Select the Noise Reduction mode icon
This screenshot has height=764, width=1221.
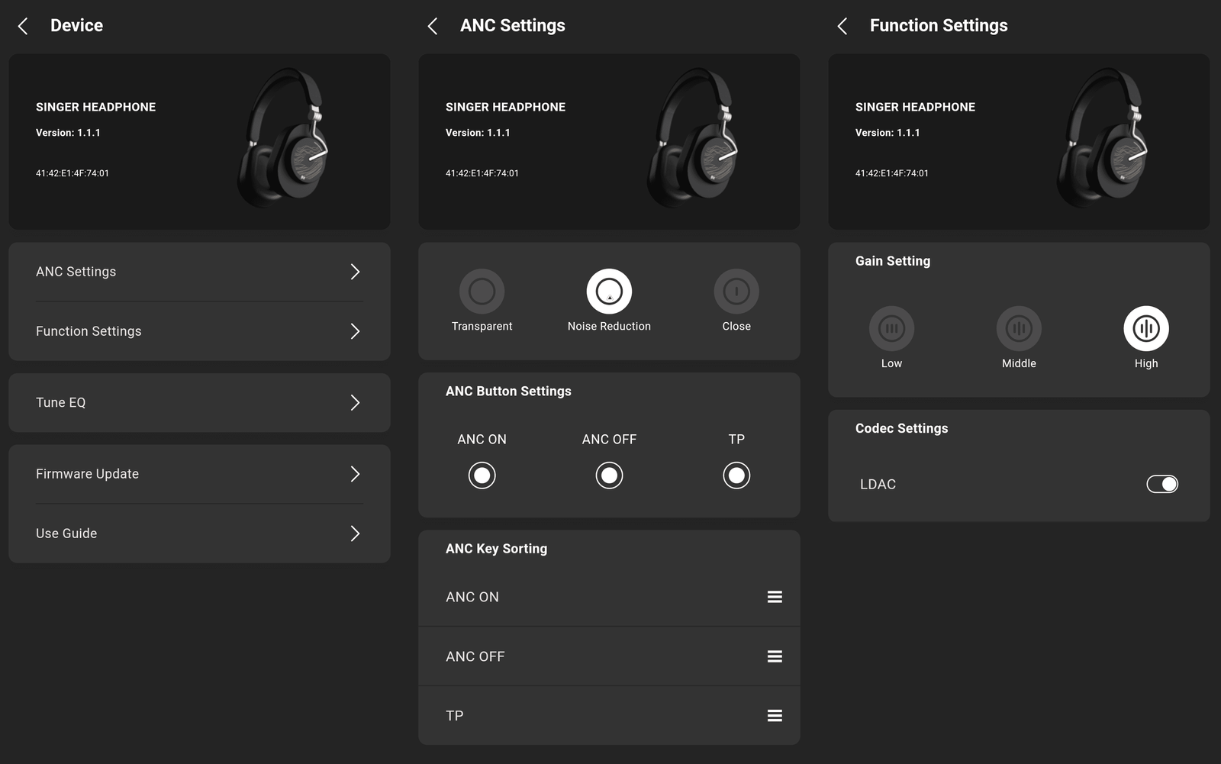click(609, 292)
